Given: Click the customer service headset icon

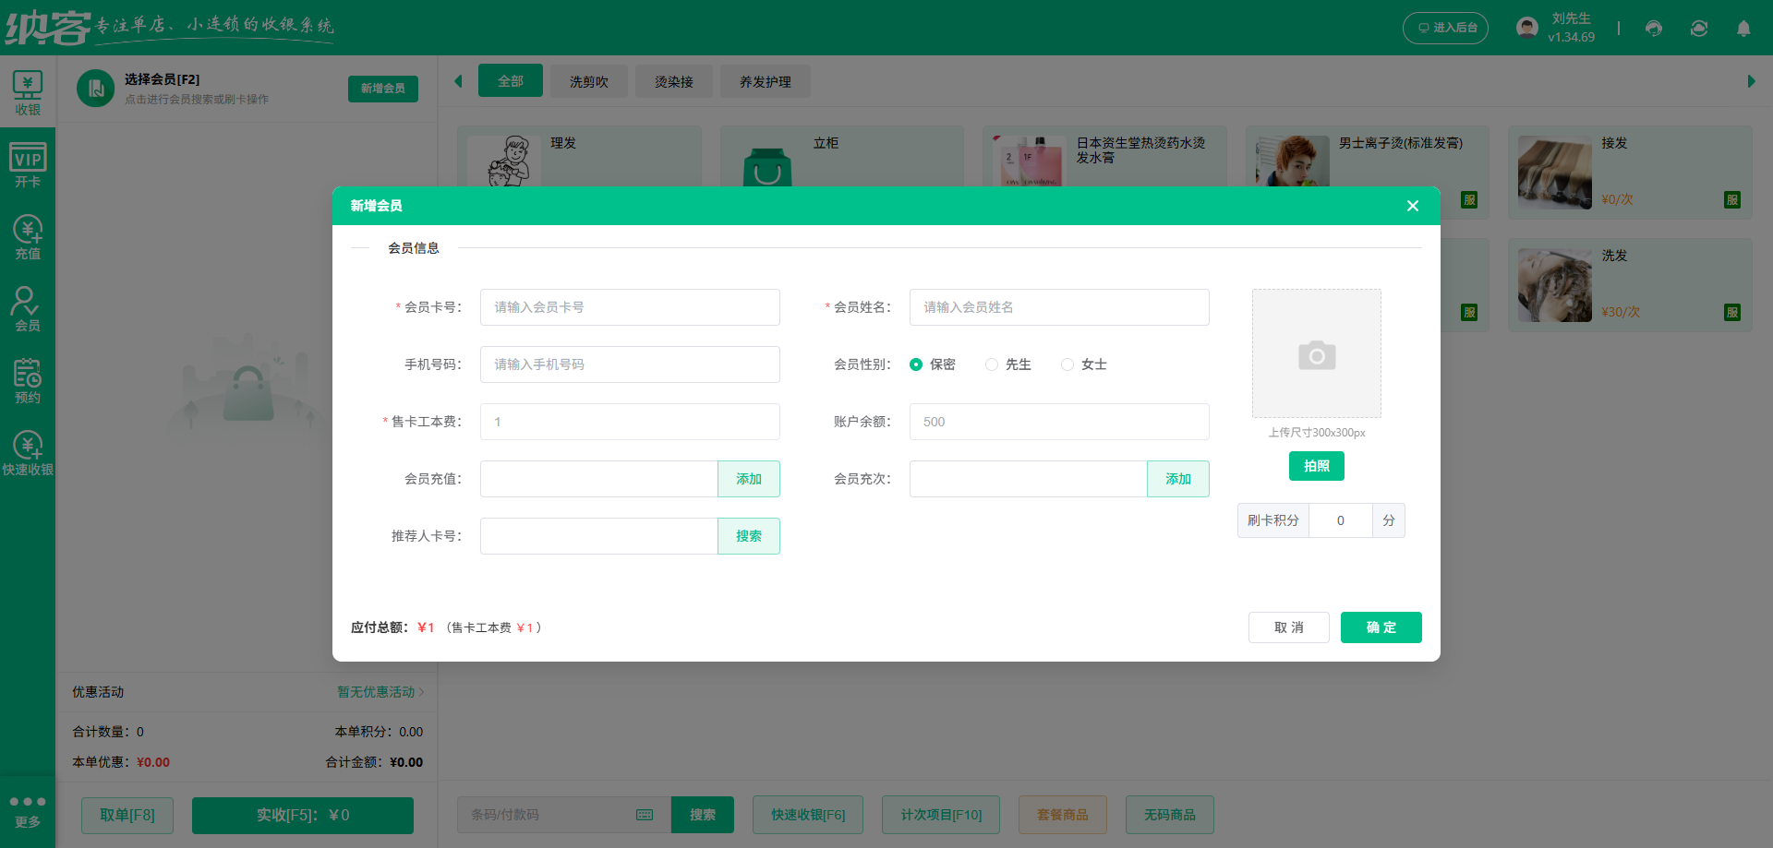Looking at the screenshot, I should tap(1654, 29).
